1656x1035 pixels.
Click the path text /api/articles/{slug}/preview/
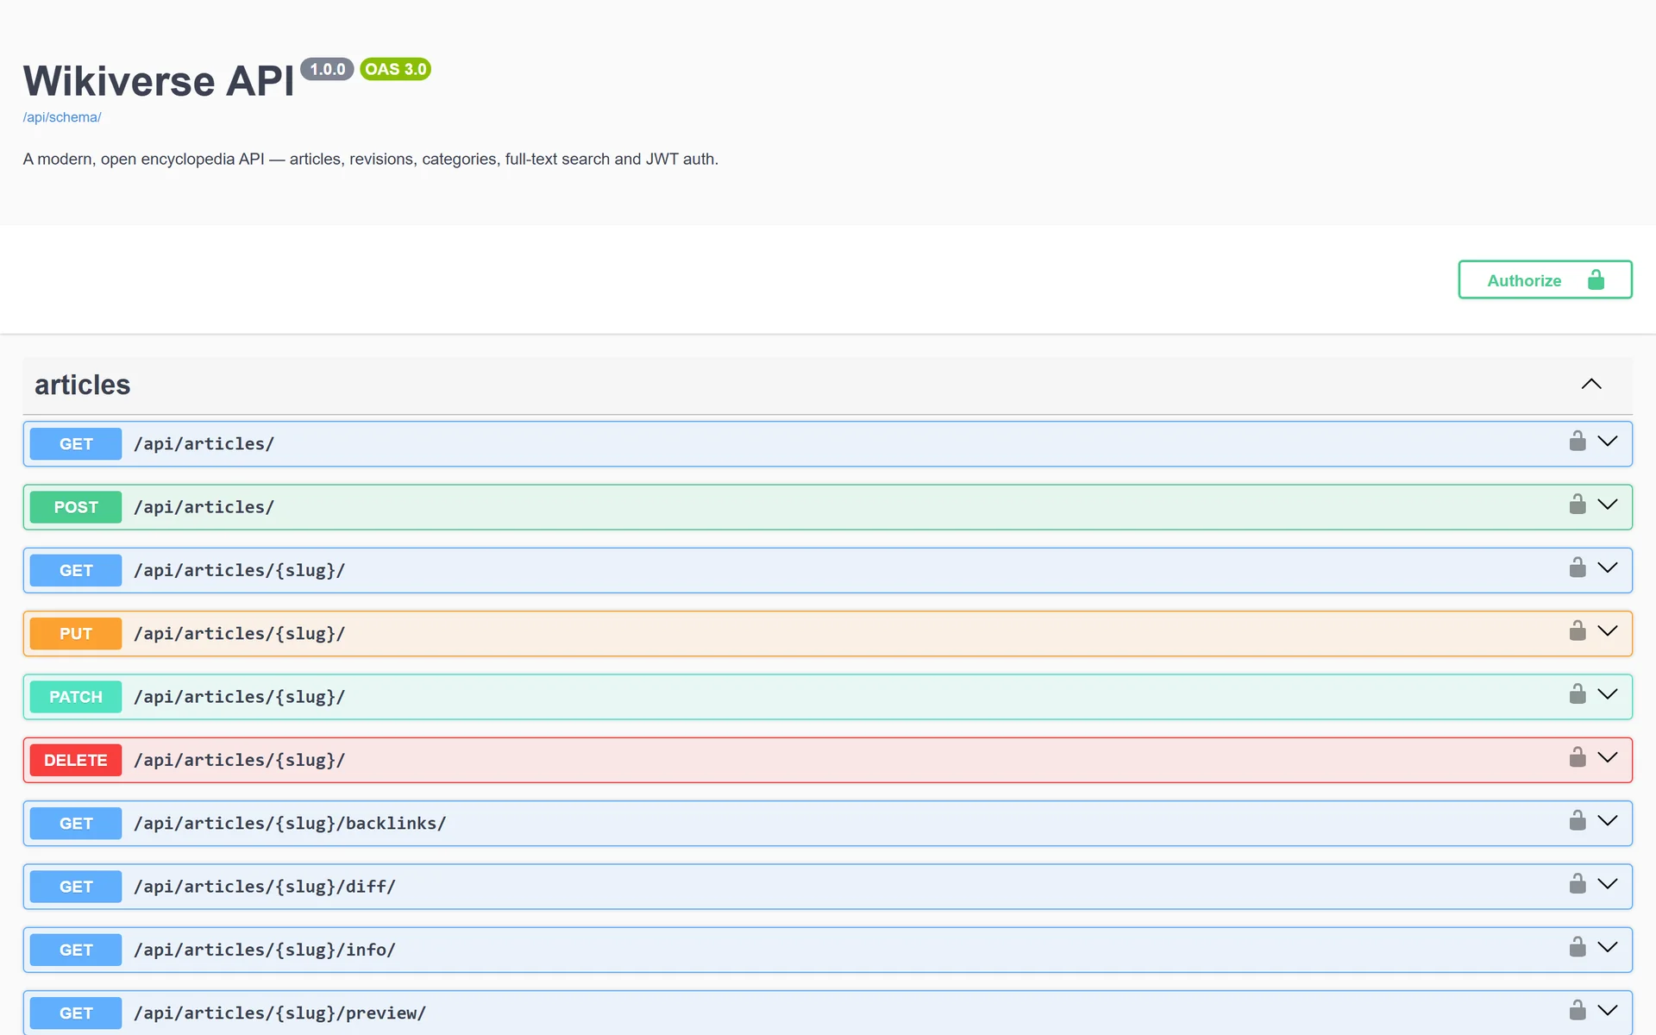click(280, 1013)
